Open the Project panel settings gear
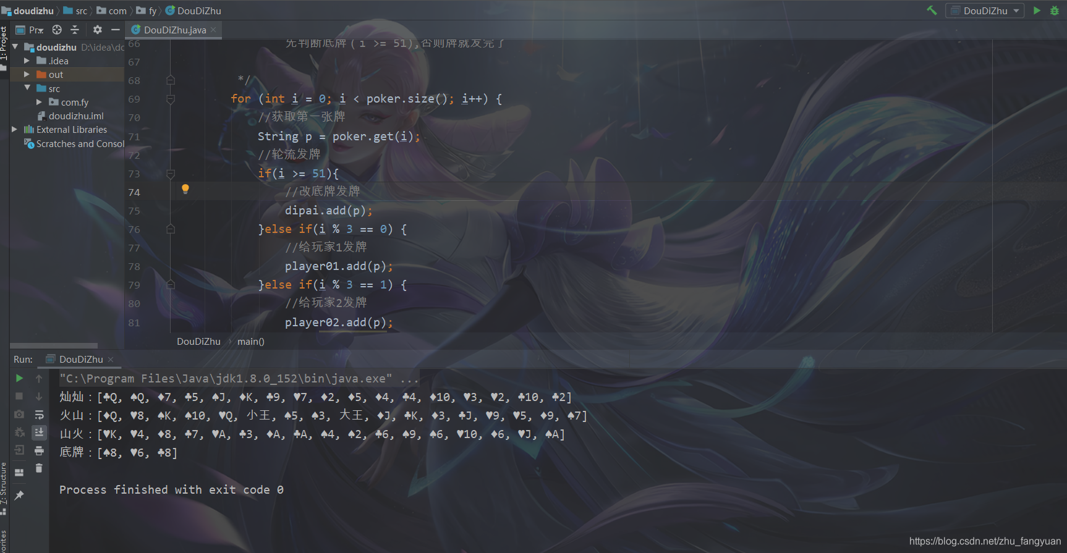This screenshot has height=553, width=1067. pos(97,30)
